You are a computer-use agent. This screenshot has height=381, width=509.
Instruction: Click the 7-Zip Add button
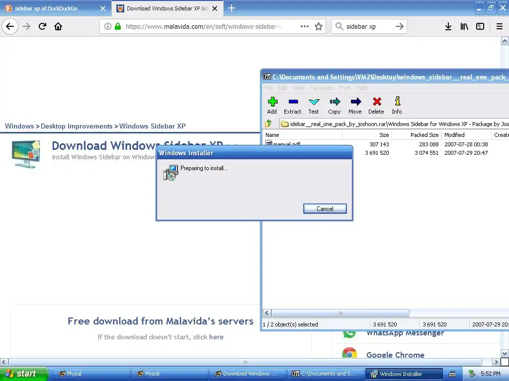tap(272, 106)
